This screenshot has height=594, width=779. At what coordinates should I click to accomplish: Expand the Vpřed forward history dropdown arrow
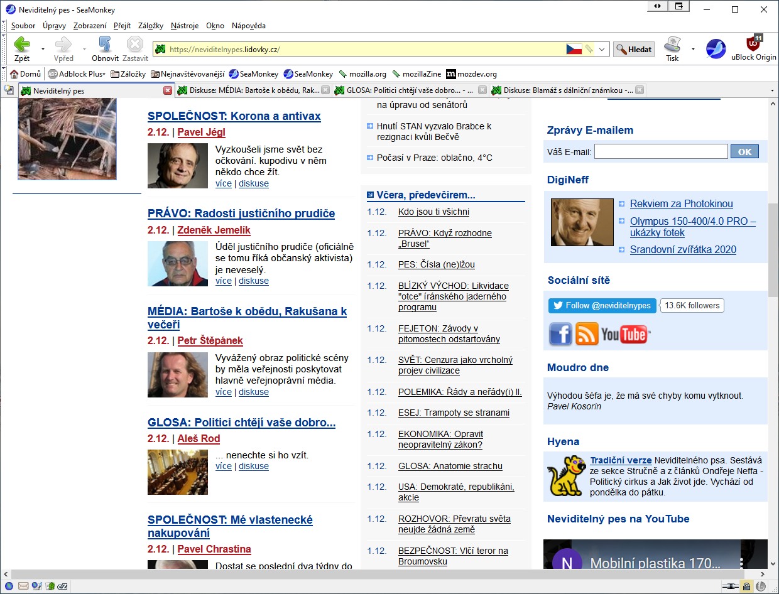tap(84, 49)
